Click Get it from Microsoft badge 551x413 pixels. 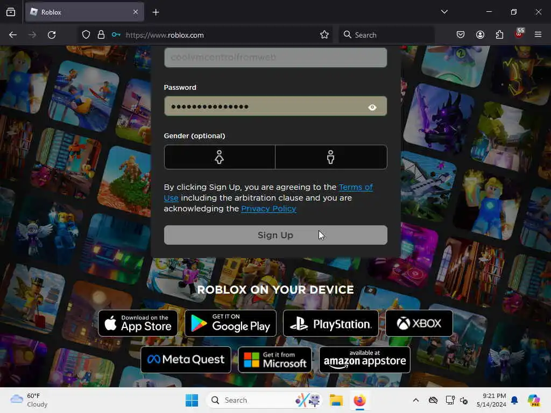coord(275,360)
